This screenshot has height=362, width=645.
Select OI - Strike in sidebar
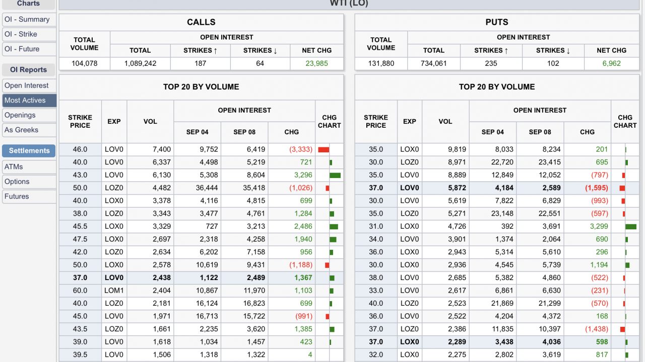[x=21, y=34]
